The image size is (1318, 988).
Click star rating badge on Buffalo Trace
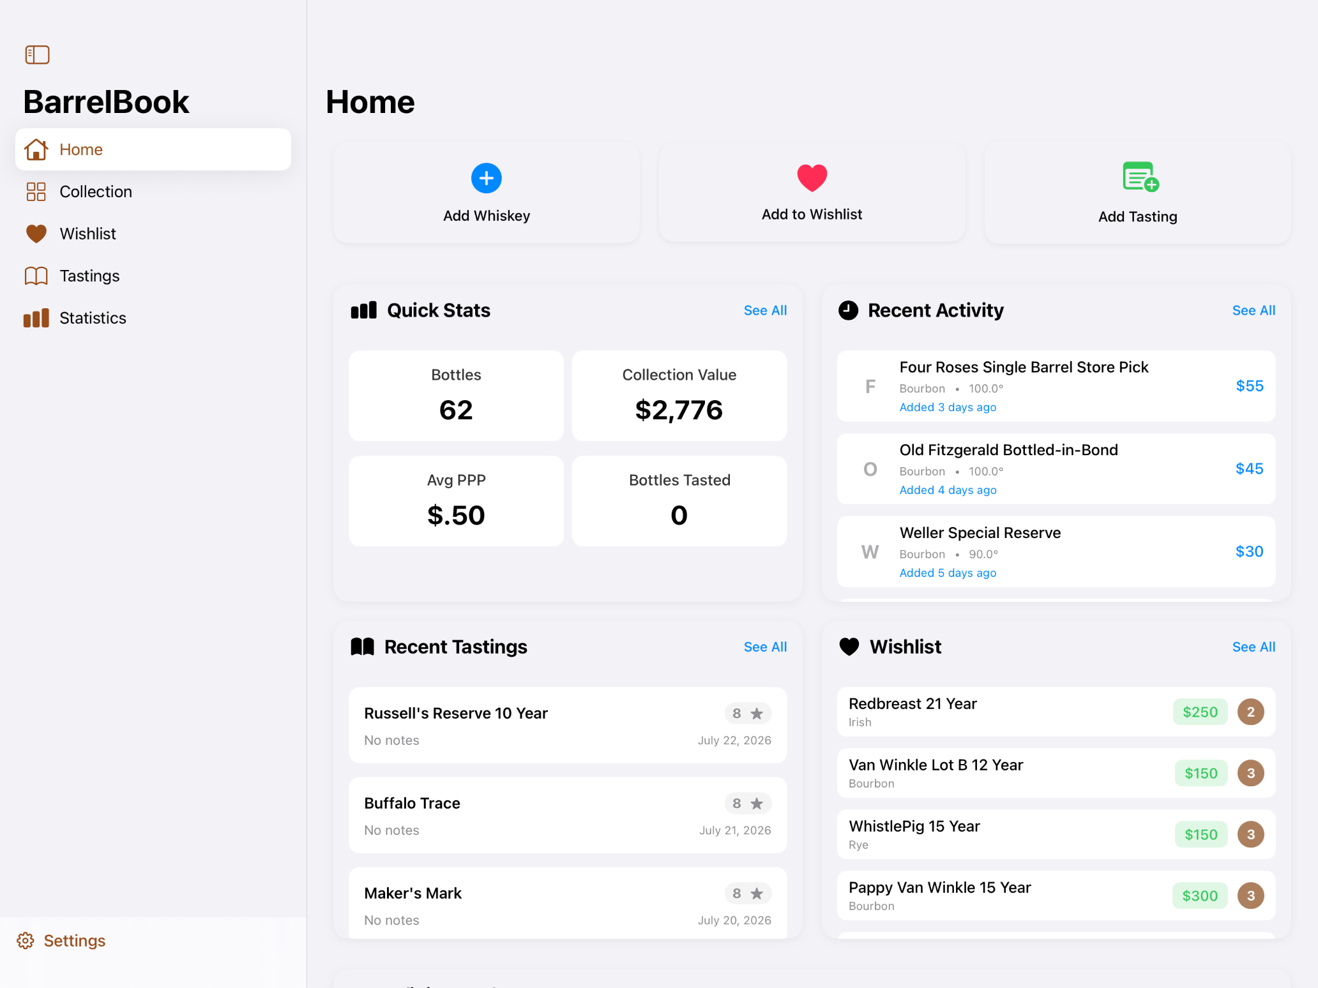[x=748, y=804]
